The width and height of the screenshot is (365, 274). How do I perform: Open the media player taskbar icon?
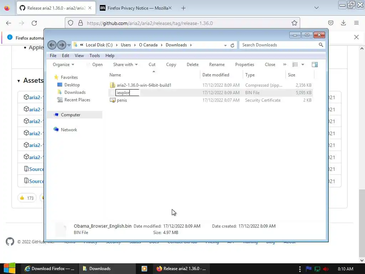pyautogui.click(x=144, y=269)
